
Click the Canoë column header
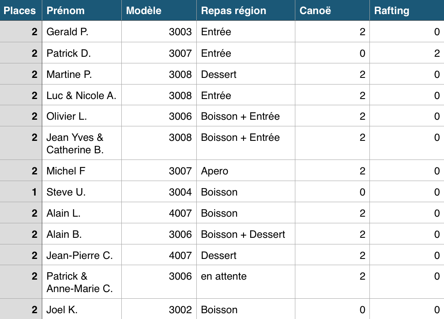point(333,10)
